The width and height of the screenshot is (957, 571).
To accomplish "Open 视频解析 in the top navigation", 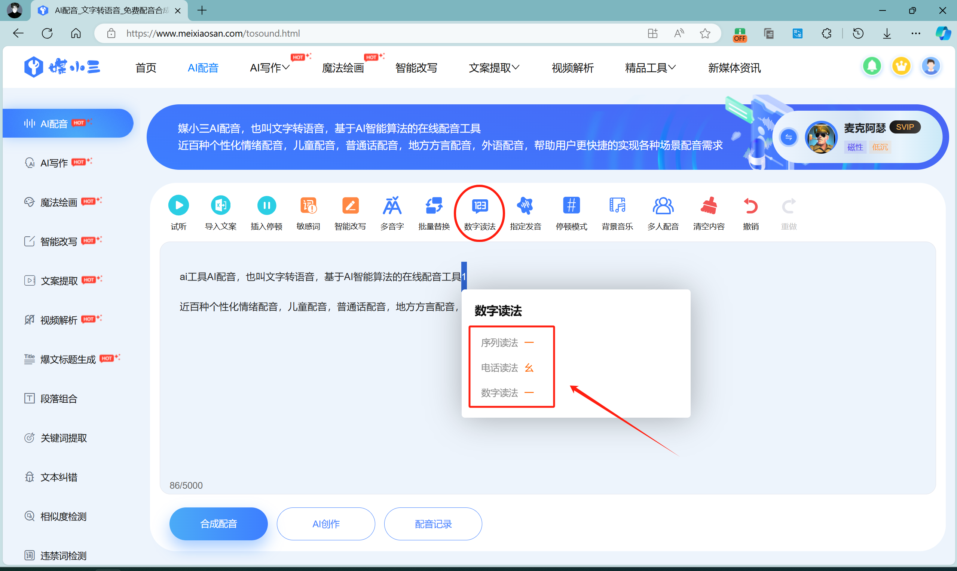I will tap(573, 68).
